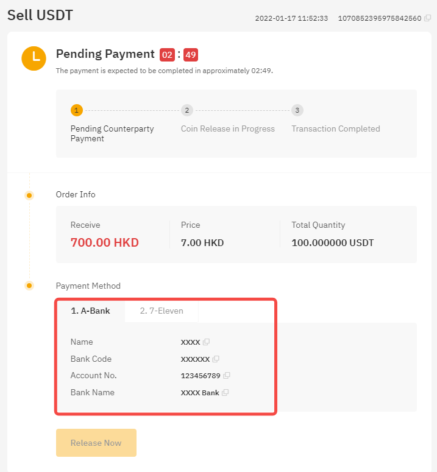
Task: Click the Release Now button
Action: click(96, 443)
